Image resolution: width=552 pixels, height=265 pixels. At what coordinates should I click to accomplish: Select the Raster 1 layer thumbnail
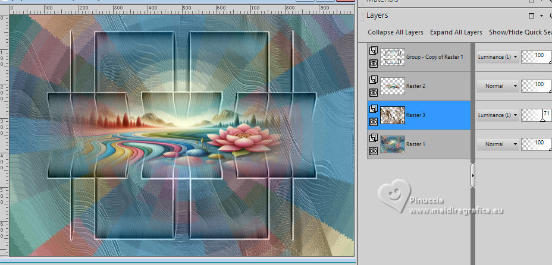(393, 144)
